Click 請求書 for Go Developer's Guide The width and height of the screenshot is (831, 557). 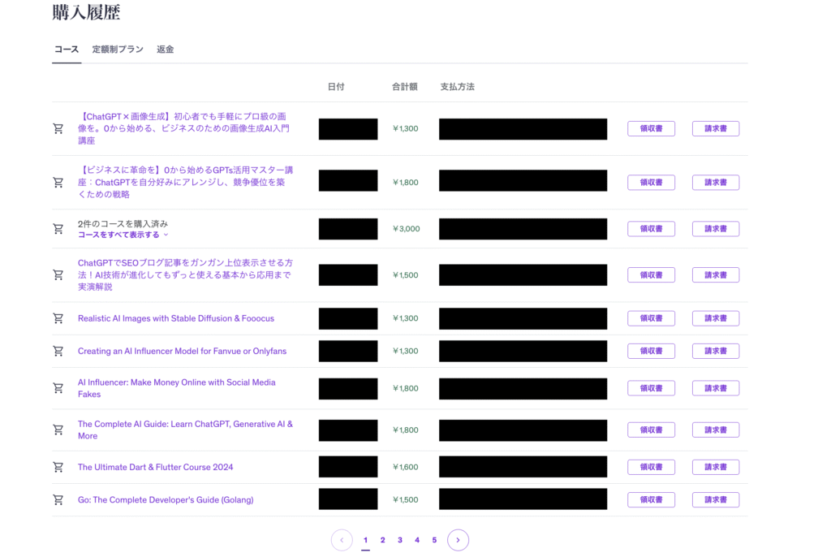[x=716, y=499]
